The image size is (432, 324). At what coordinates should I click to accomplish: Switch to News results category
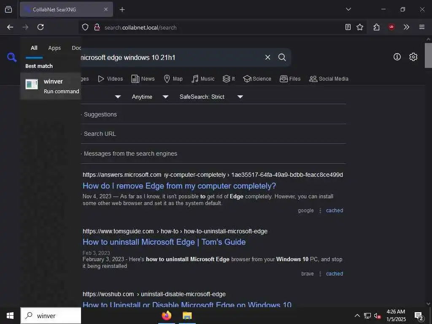point(143,79)
